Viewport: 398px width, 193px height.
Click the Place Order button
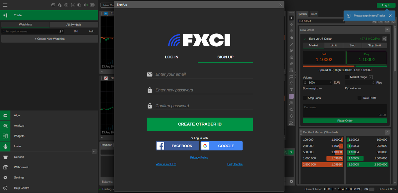click(345, 121)
